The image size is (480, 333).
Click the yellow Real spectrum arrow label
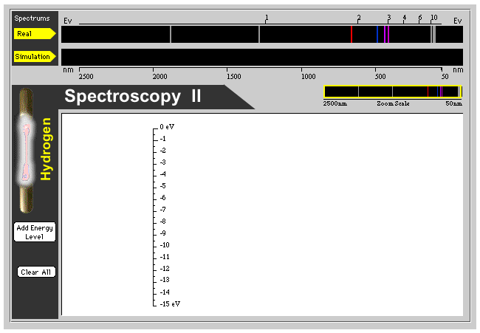pos(33,33)
